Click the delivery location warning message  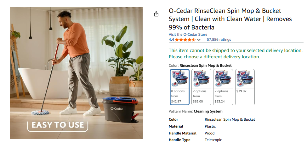click(x=235, y=54)
